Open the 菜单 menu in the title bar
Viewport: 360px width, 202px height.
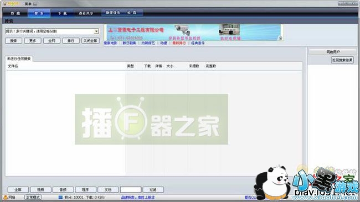point(28,4)
